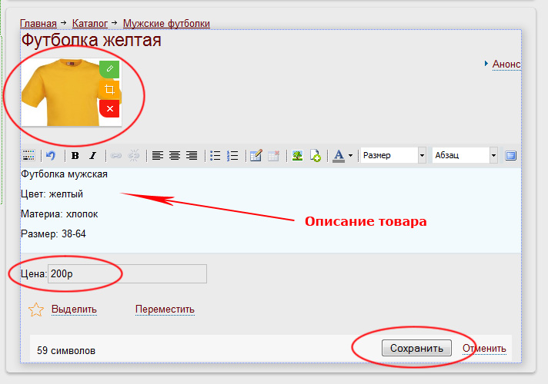Image resolution: width=548 pixels, height=384 pixels.
Task: Delete image with red X icon
Action: [x=110, y=109]
